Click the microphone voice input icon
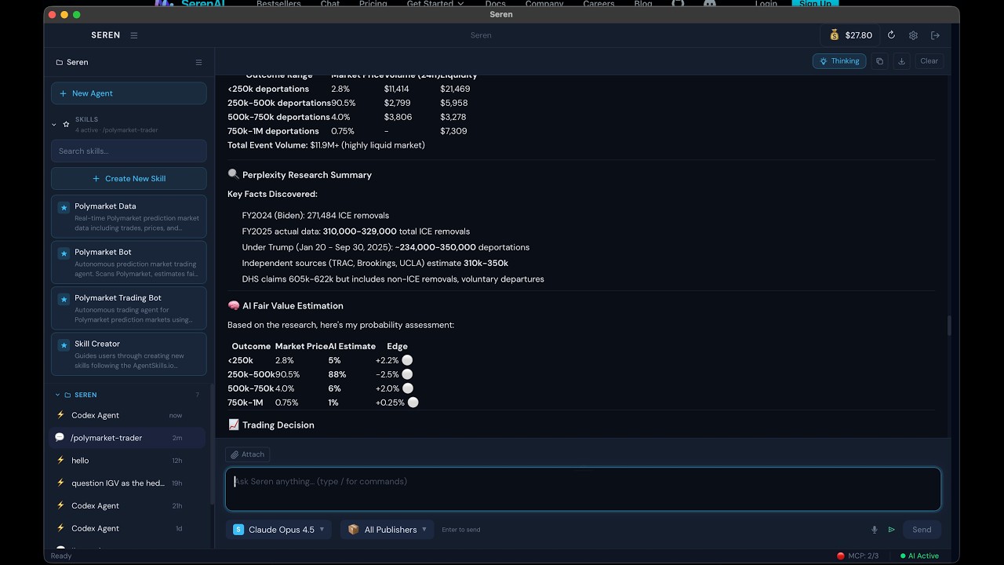Viewport: 1004px width, 565px height. click(x=875, y=530)
